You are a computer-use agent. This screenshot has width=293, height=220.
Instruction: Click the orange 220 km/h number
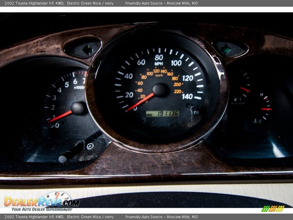(x=178, y=91)
